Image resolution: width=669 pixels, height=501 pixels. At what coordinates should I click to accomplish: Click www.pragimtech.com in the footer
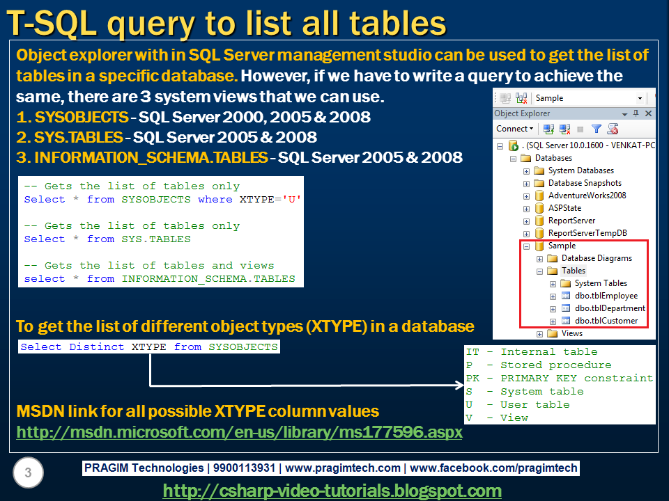pyautogui.click(x=343, y=468)
